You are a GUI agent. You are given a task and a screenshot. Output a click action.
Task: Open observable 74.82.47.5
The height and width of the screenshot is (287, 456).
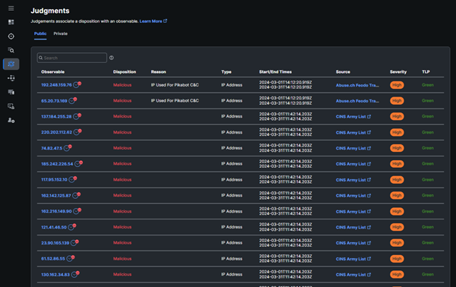pos(52,148)
